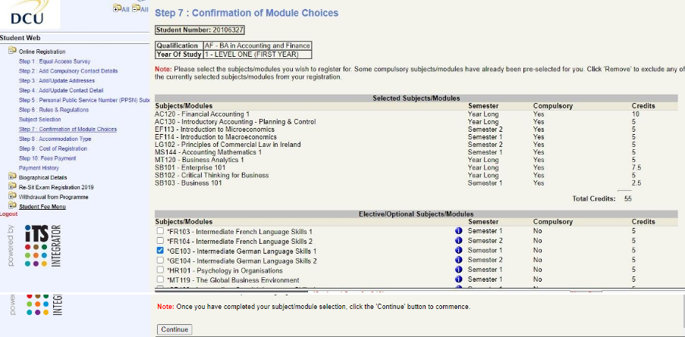Go to Step 4 Add/Update Contact Detail
Screen dimensions: 685x337
coord(61,91)
